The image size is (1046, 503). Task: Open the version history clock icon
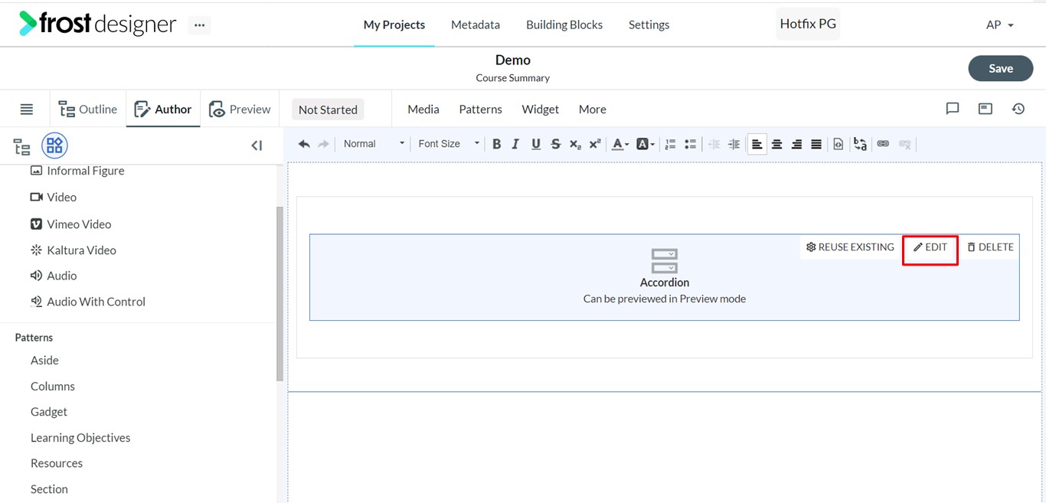[x=1018, y=109]
